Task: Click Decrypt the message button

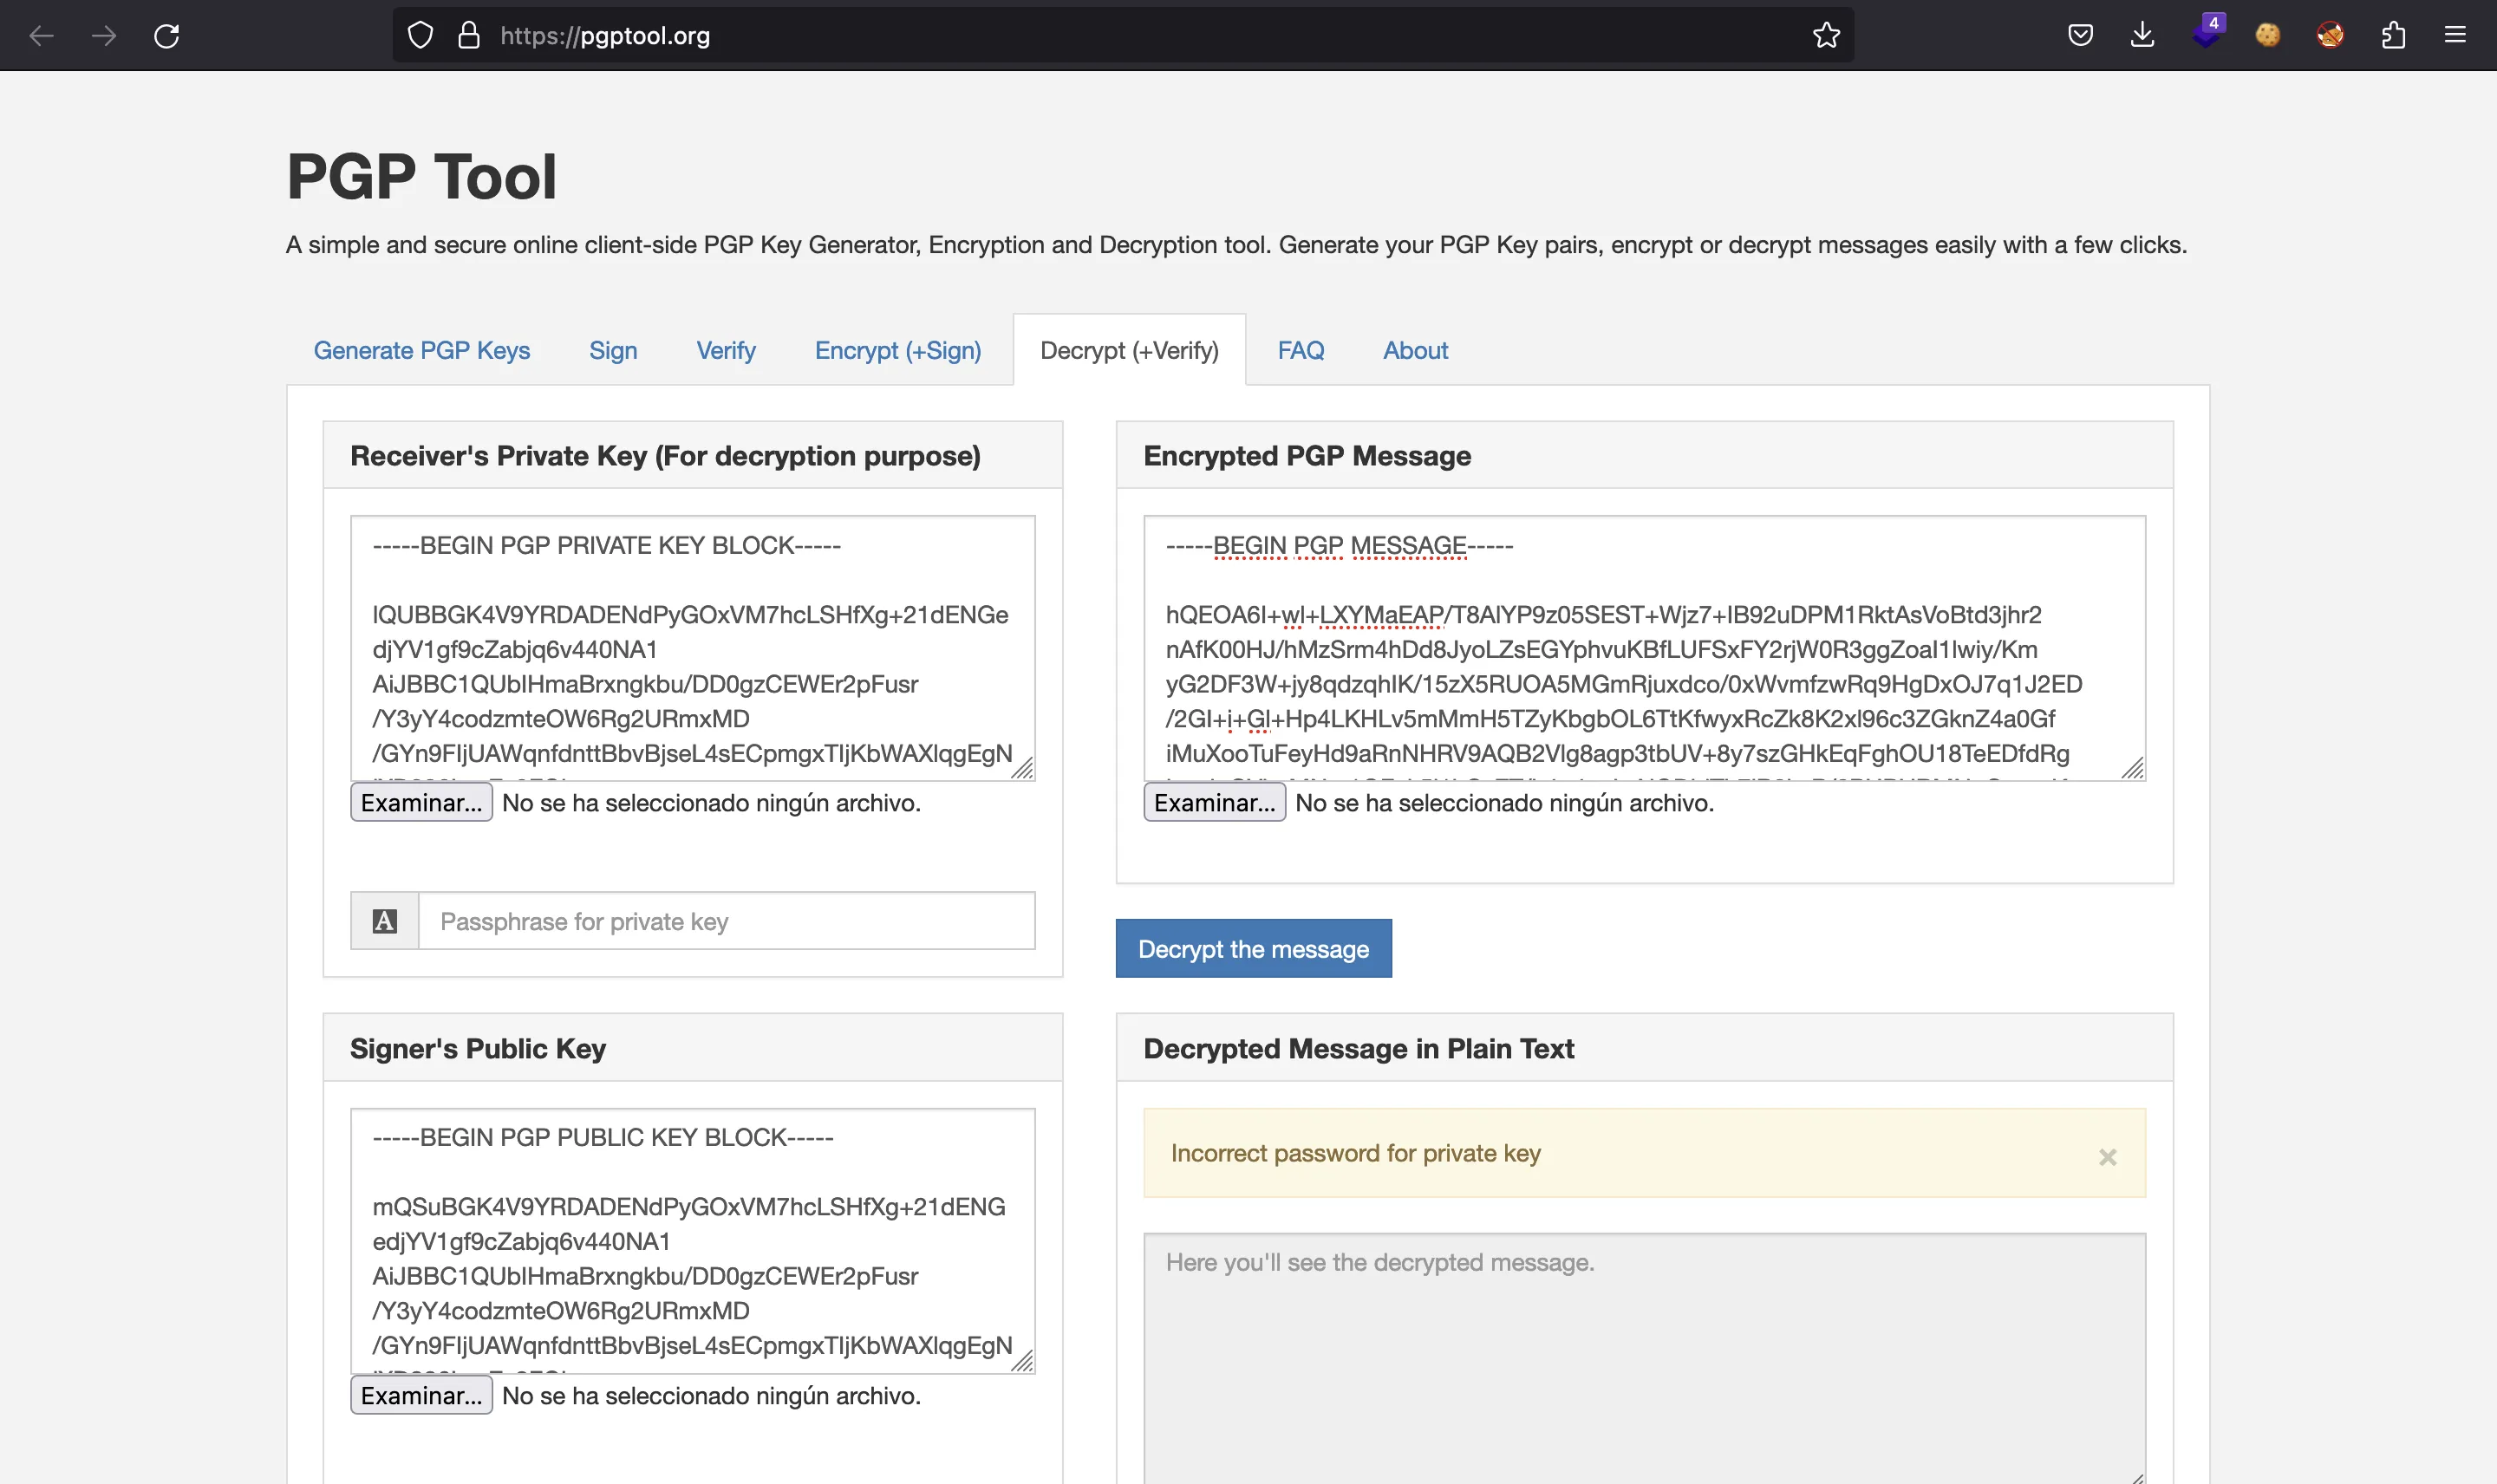Action: (1253, 948)
